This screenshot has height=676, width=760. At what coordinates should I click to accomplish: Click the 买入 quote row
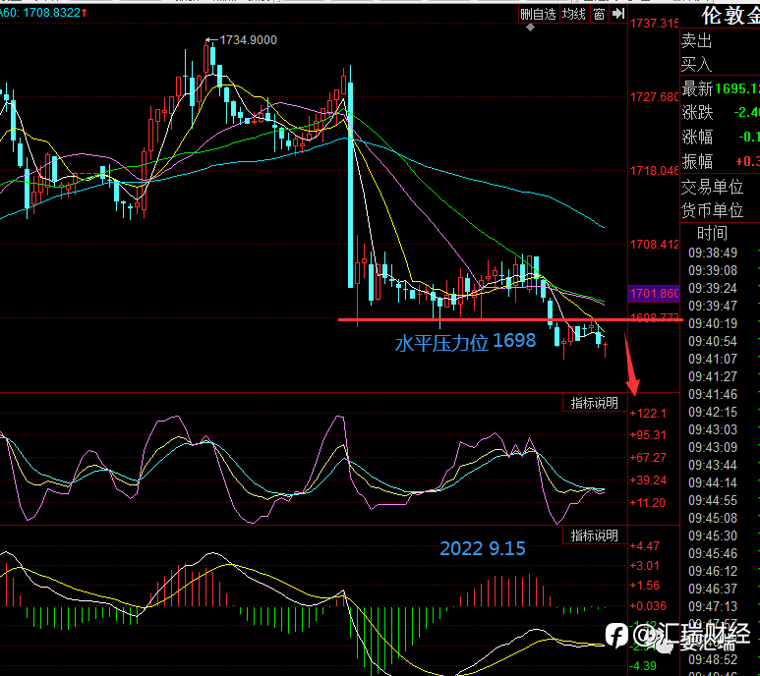721,64
